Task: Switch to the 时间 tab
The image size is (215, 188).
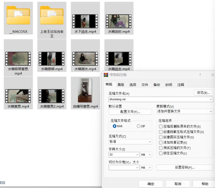Action: 169,85
